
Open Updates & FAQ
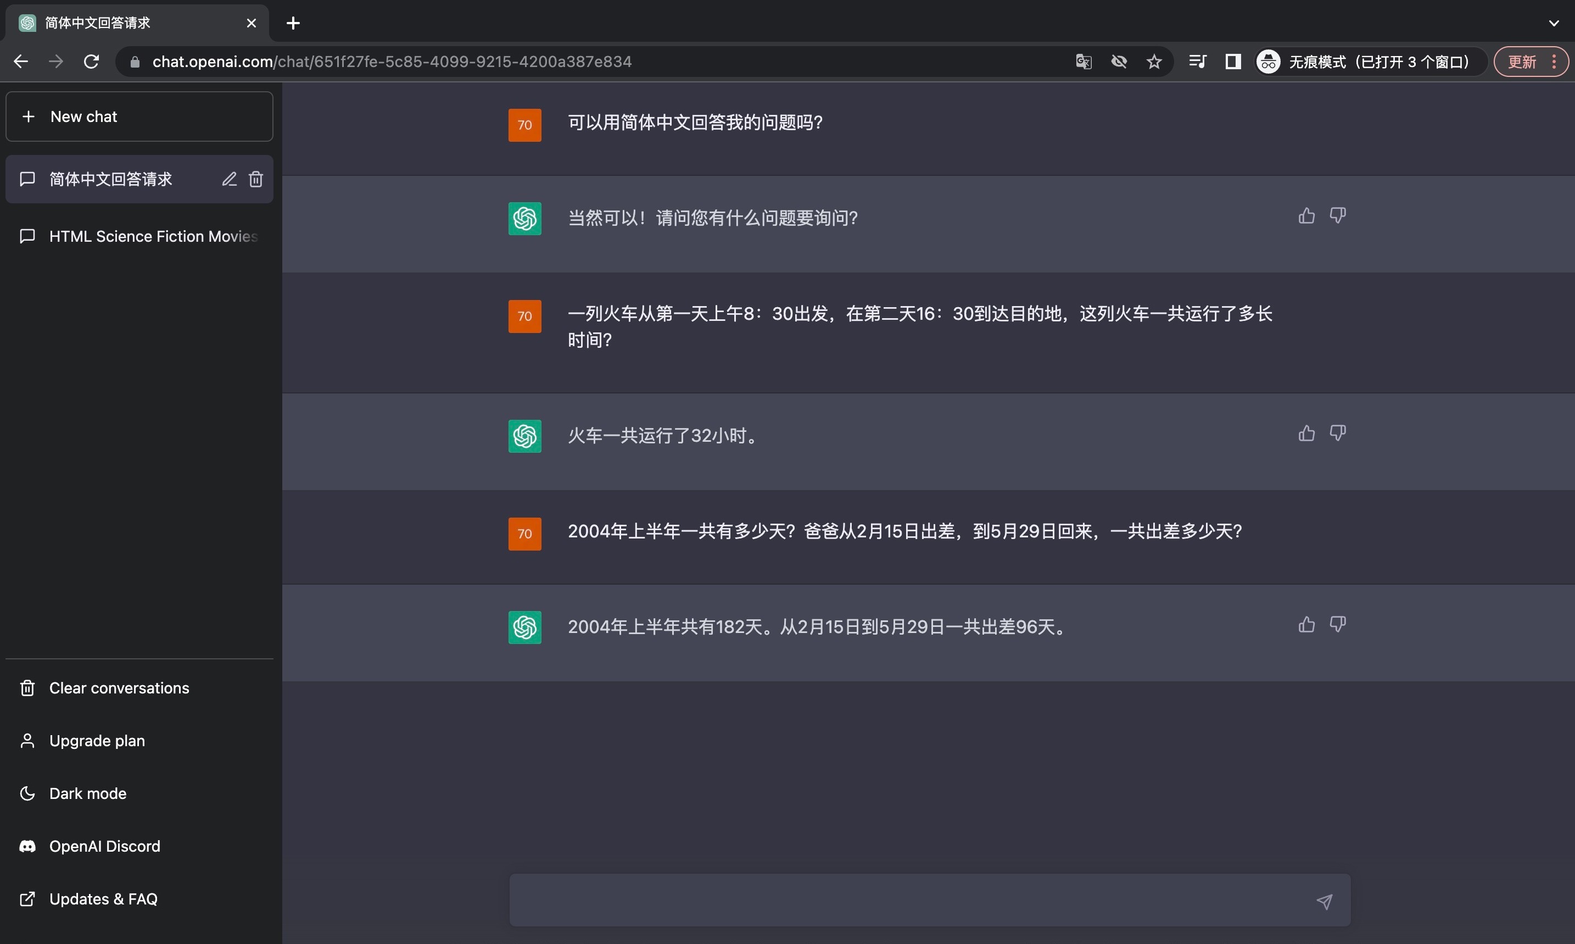coord(103,898)
